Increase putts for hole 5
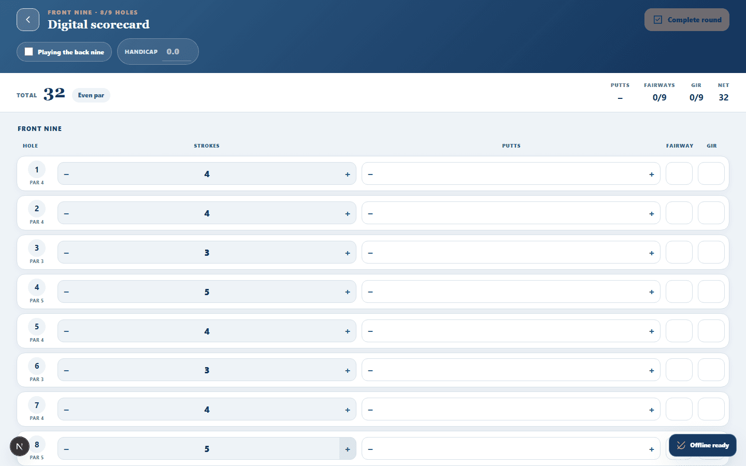The height and width of the screenshot is (466, 746). point(652,331)
